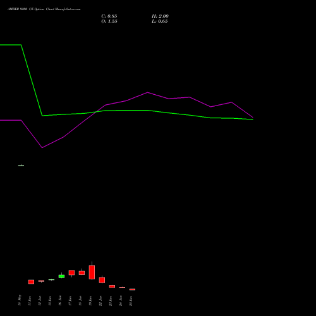Click the first x-axis label ending in 'May'
Screen dimensions: 316x316
[20, 300]
